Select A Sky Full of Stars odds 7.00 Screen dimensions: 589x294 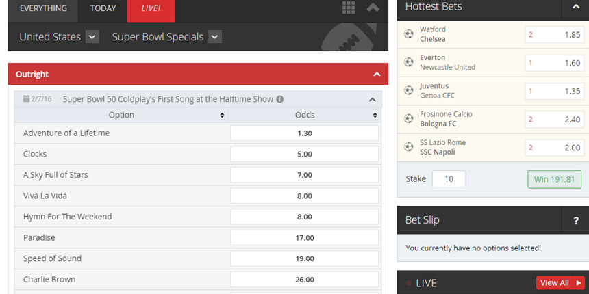pyautogui.click(x=304, y=175)
